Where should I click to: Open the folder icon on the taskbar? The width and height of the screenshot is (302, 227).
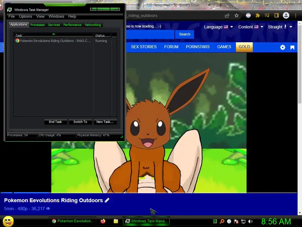click(x=116, y=221)
